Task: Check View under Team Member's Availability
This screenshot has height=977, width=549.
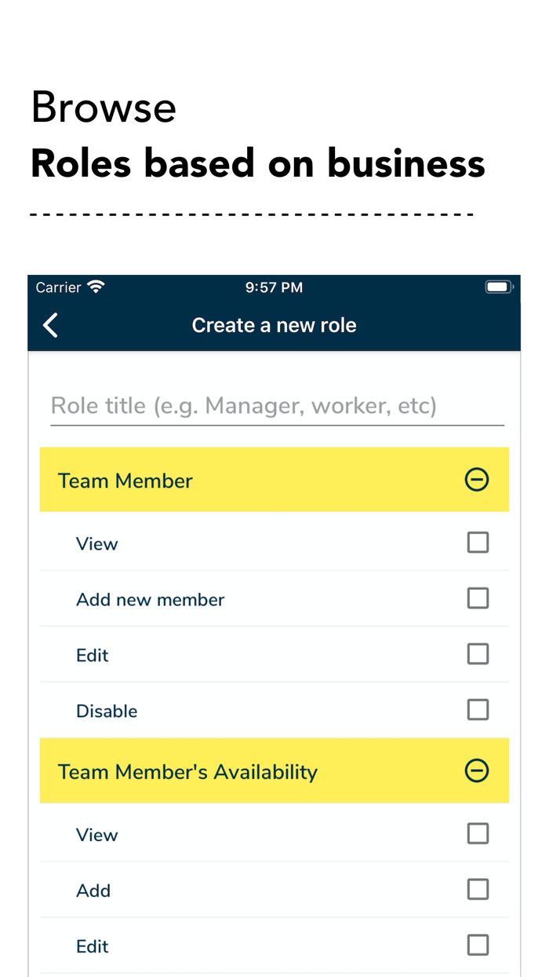Action: click(x=478, y=833)
